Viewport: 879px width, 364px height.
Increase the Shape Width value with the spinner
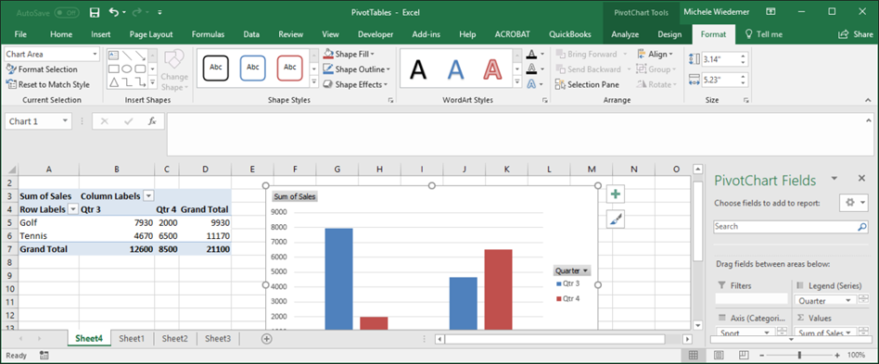tap(744, 77)
